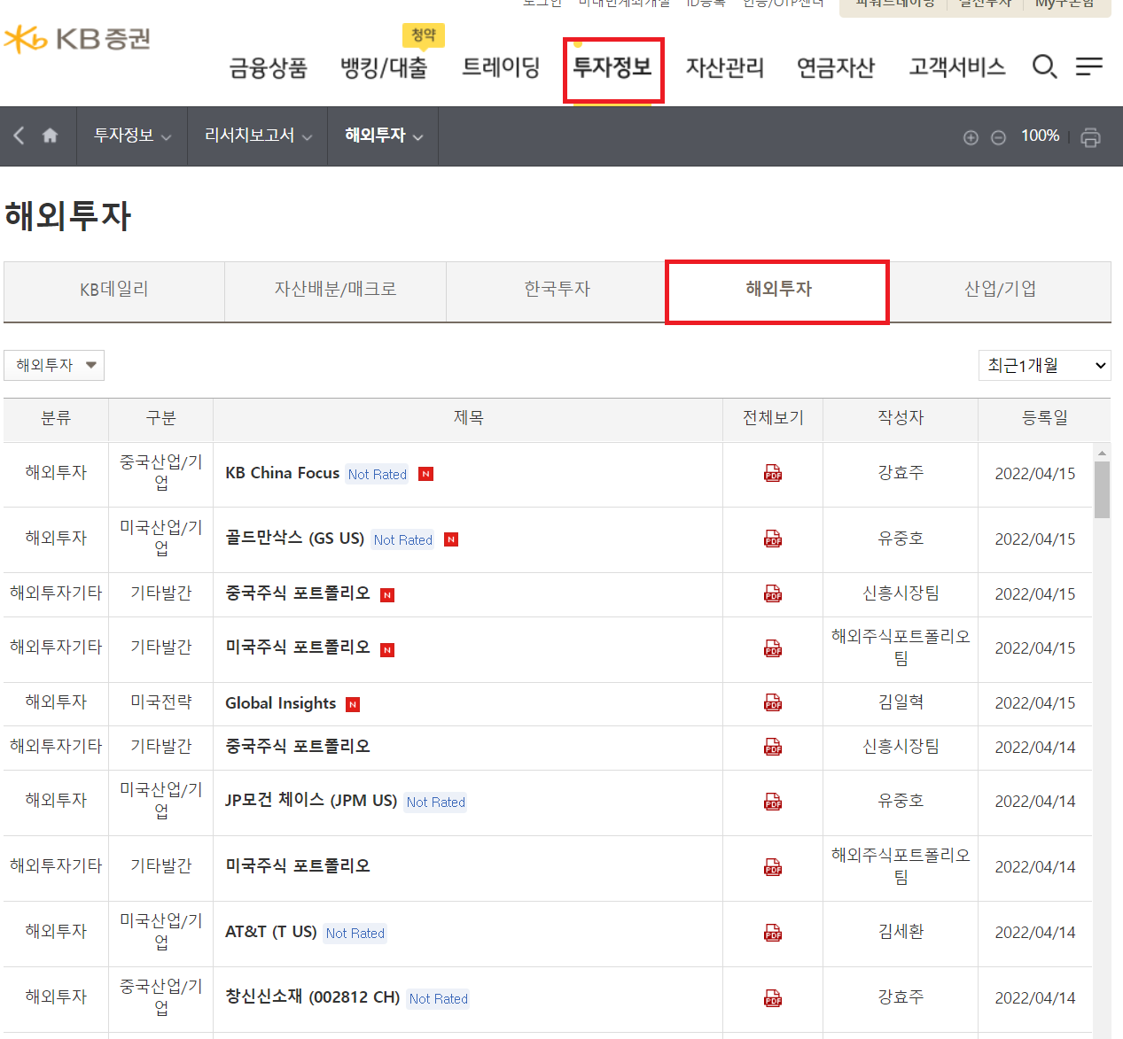Open PDF for 신흥시장팀 4/15 중국주식 포트폴리오

(x=773, y=594)
